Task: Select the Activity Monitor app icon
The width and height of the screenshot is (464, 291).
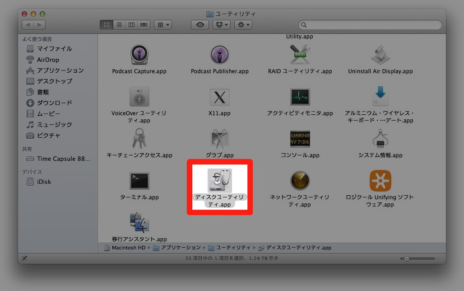Action: [x=300, y=97]
